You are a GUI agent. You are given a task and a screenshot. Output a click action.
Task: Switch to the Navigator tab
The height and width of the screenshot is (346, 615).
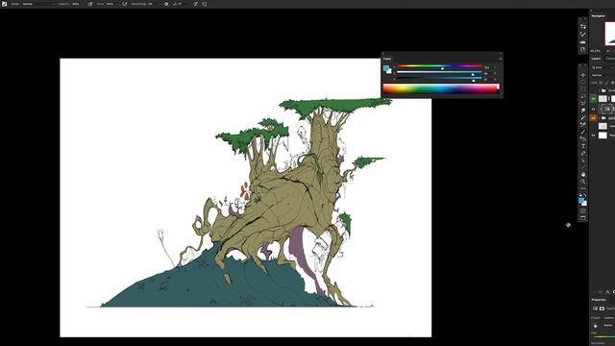pyautogui.click(x=598, y=16)
